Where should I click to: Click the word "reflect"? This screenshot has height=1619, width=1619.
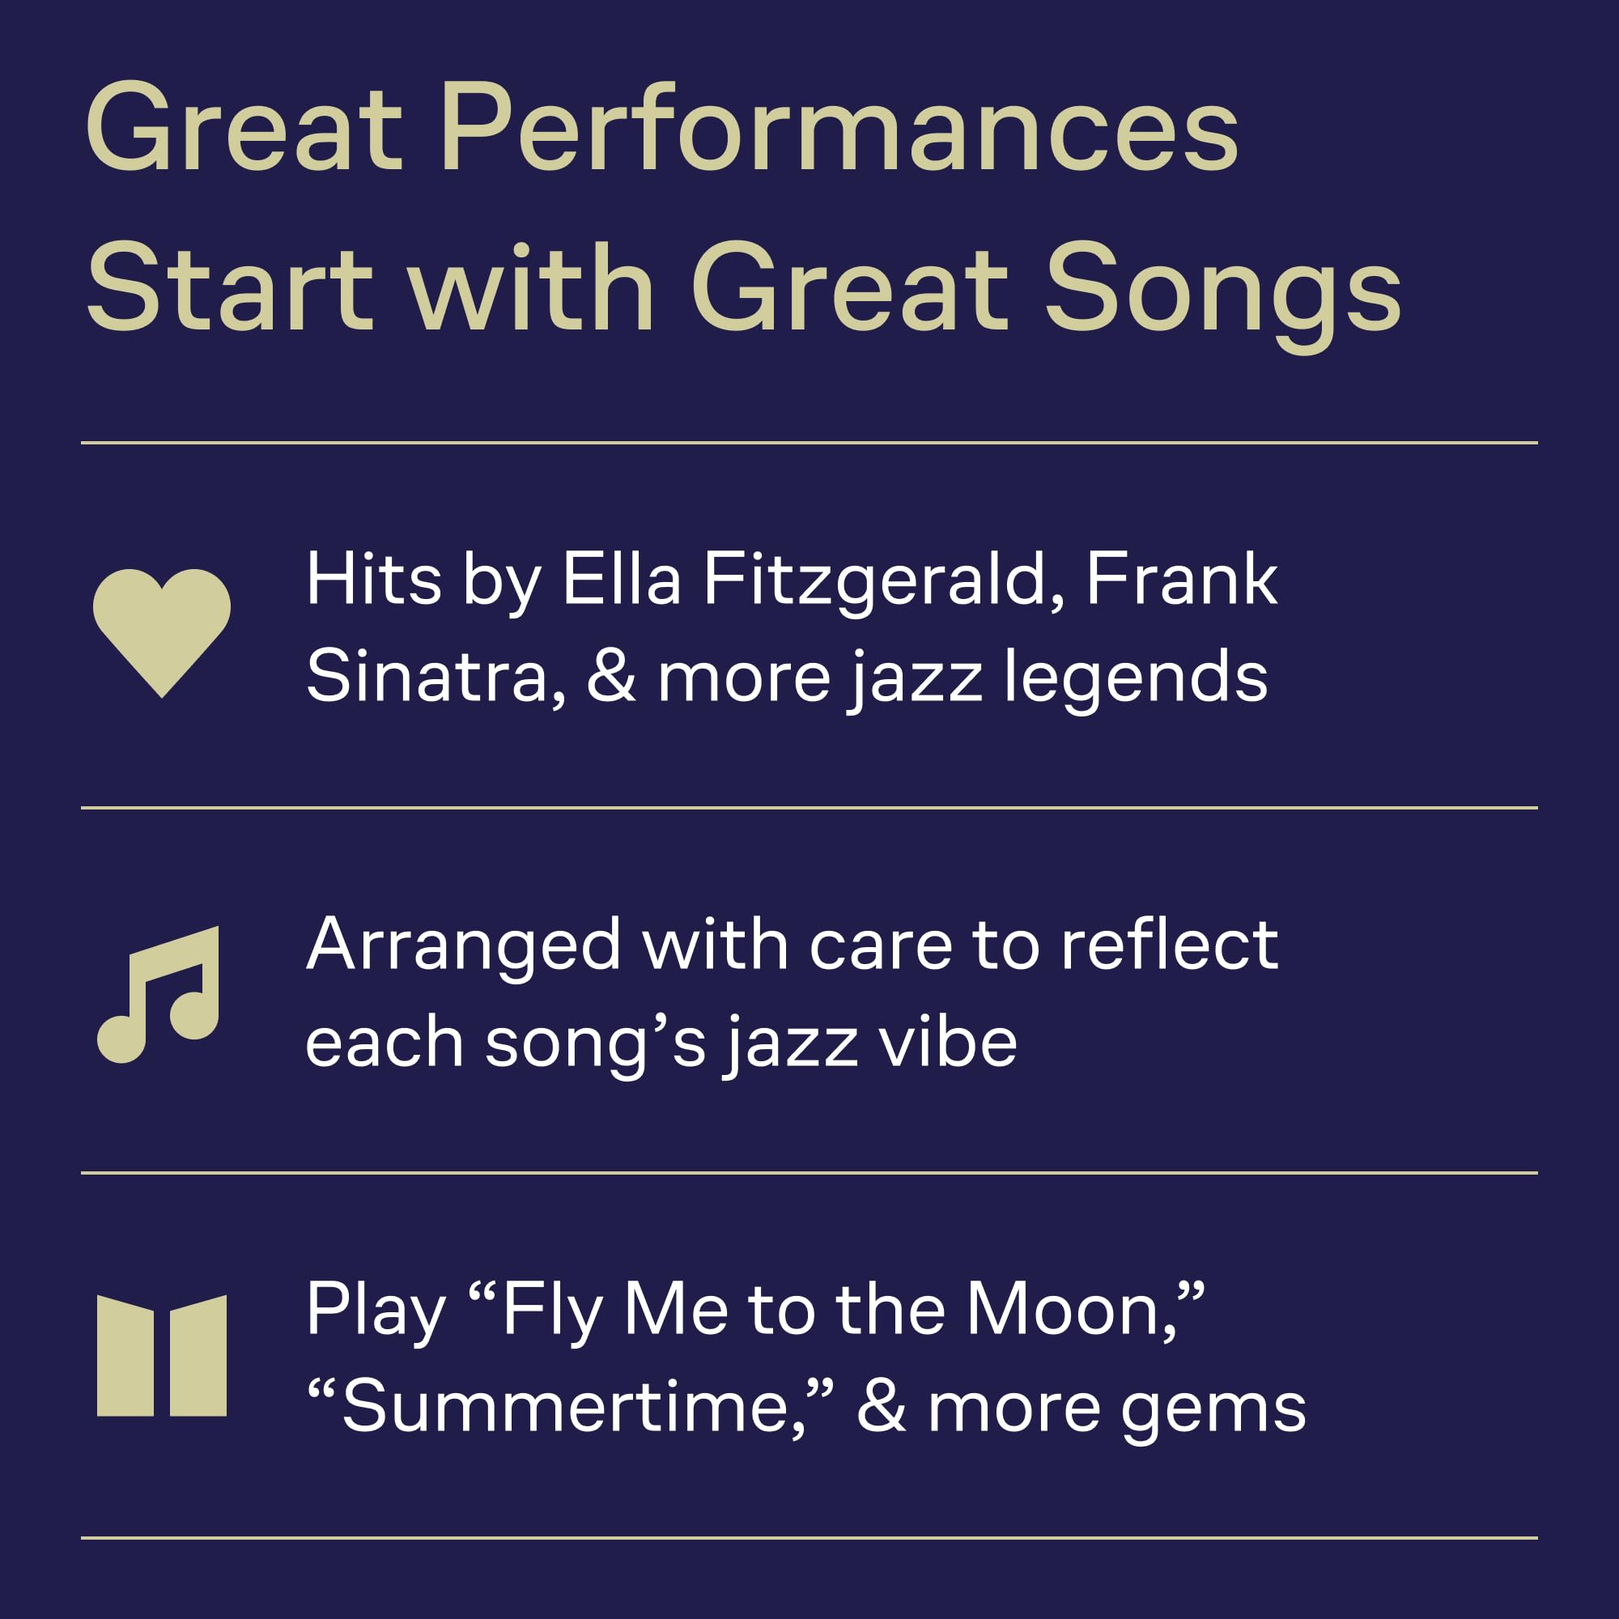[1169, 945]
